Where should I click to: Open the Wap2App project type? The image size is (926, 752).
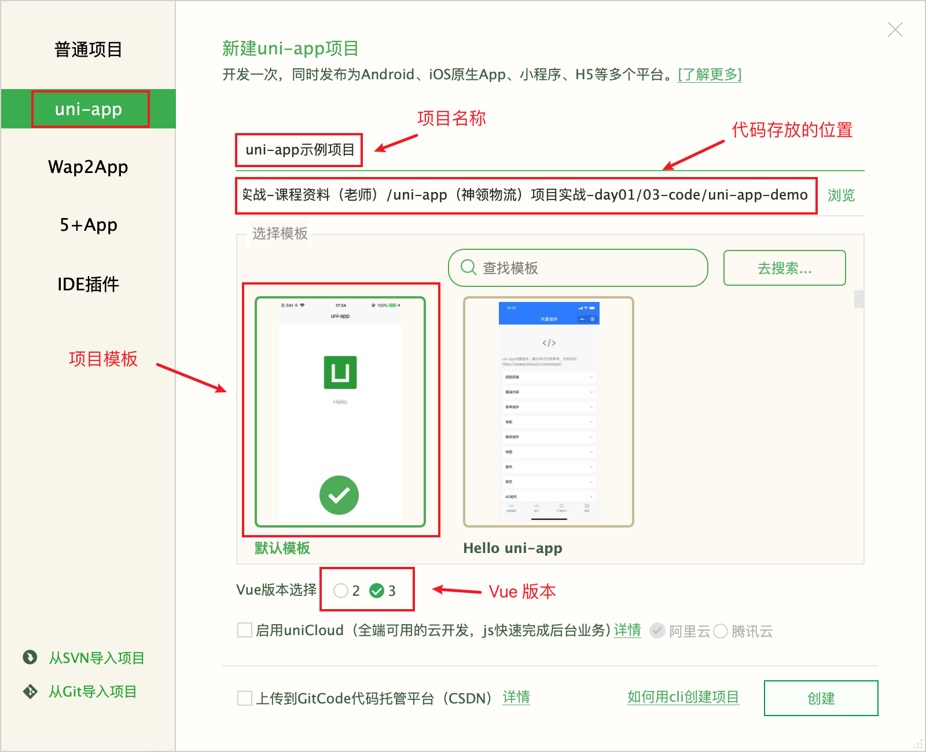pyautogui.click(x=88, y=167)
